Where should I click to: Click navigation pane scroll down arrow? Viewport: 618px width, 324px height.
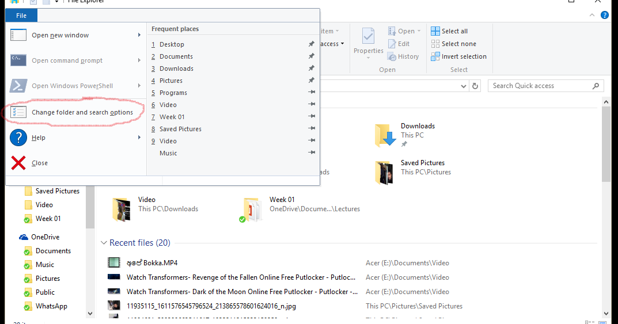pos(90,314)
